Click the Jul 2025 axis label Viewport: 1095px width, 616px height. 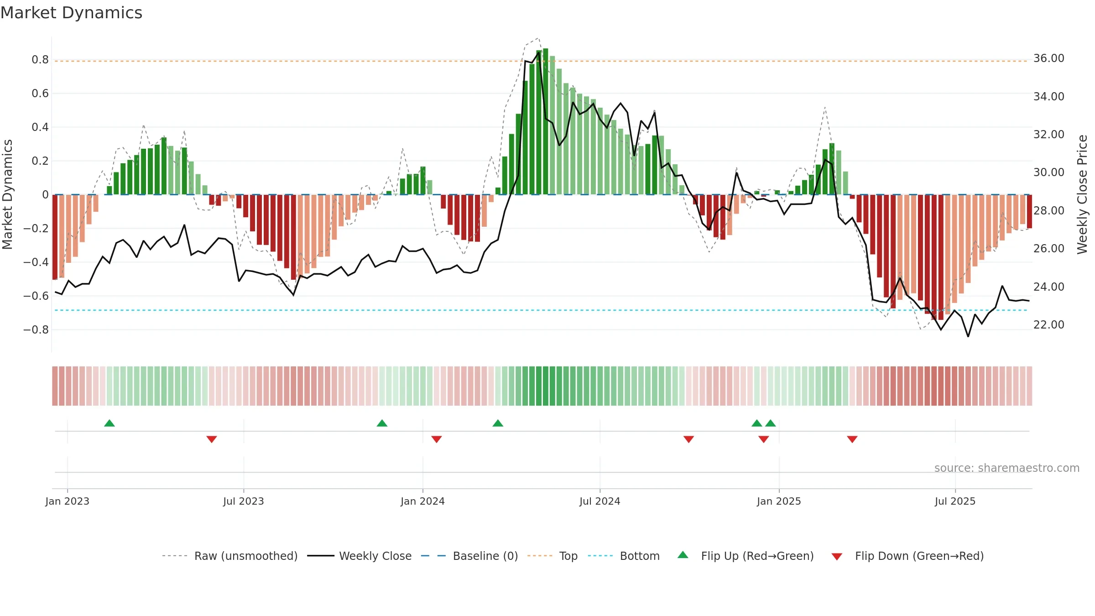pyautogui.click(x=955, y=501)
